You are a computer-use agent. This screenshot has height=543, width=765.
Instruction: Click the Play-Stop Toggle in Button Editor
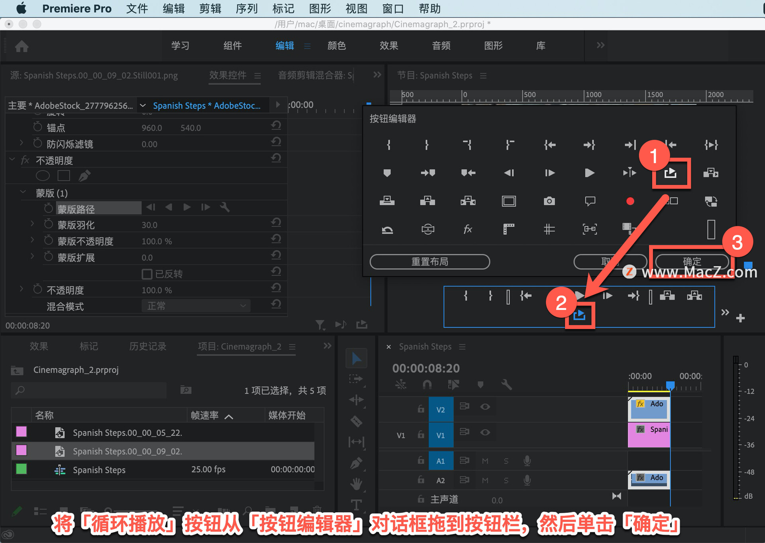(590, 173)
